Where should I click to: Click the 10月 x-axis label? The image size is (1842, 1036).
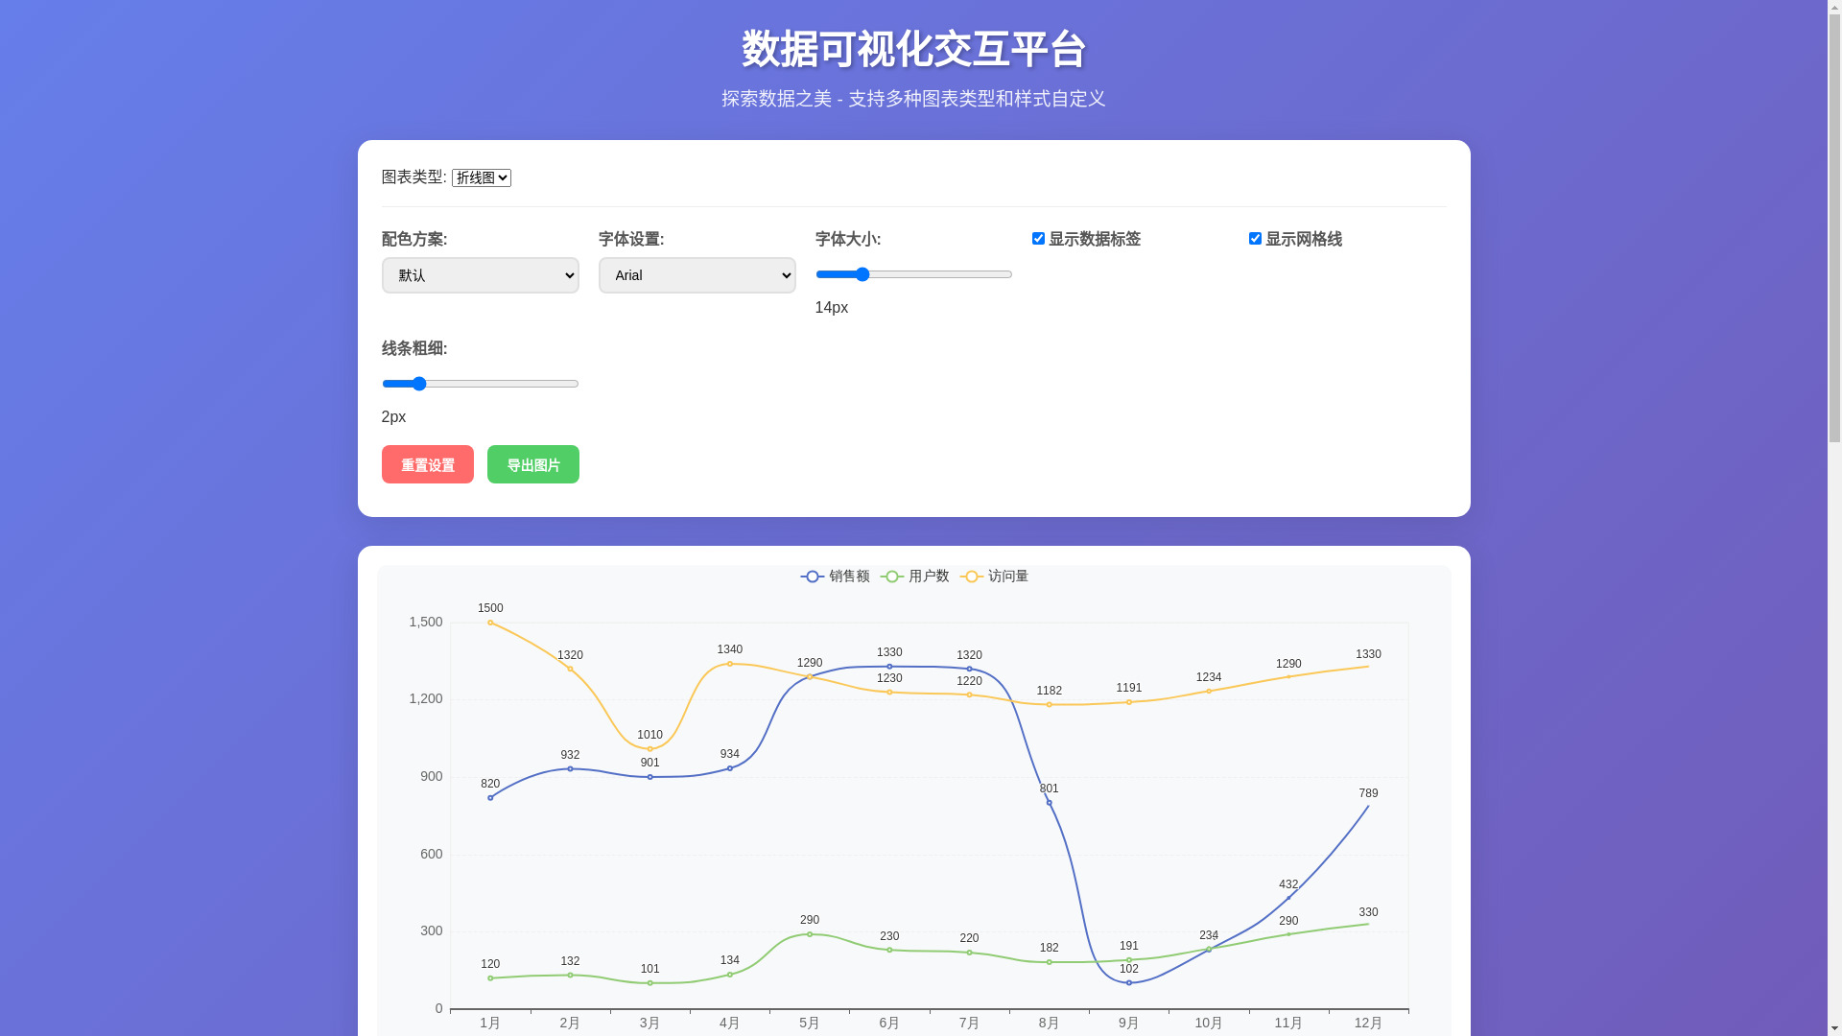1209,1024
